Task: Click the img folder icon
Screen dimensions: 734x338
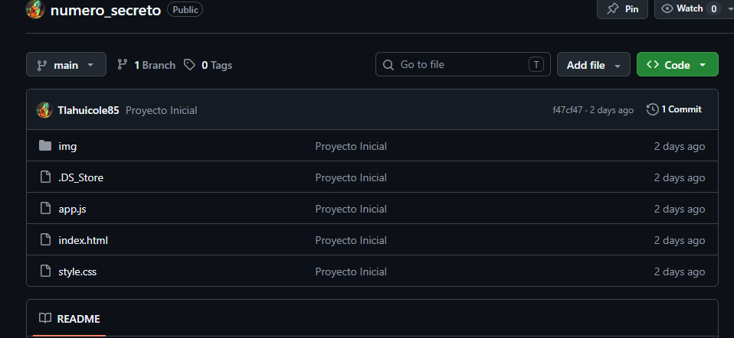Action: (45, 146)
